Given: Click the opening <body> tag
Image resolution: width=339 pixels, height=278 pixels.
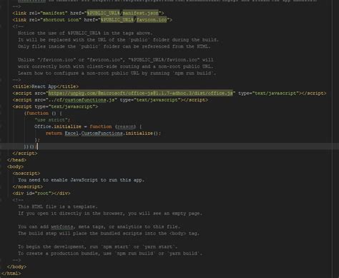Looking at the screenshot, I should tap(15, 167).
